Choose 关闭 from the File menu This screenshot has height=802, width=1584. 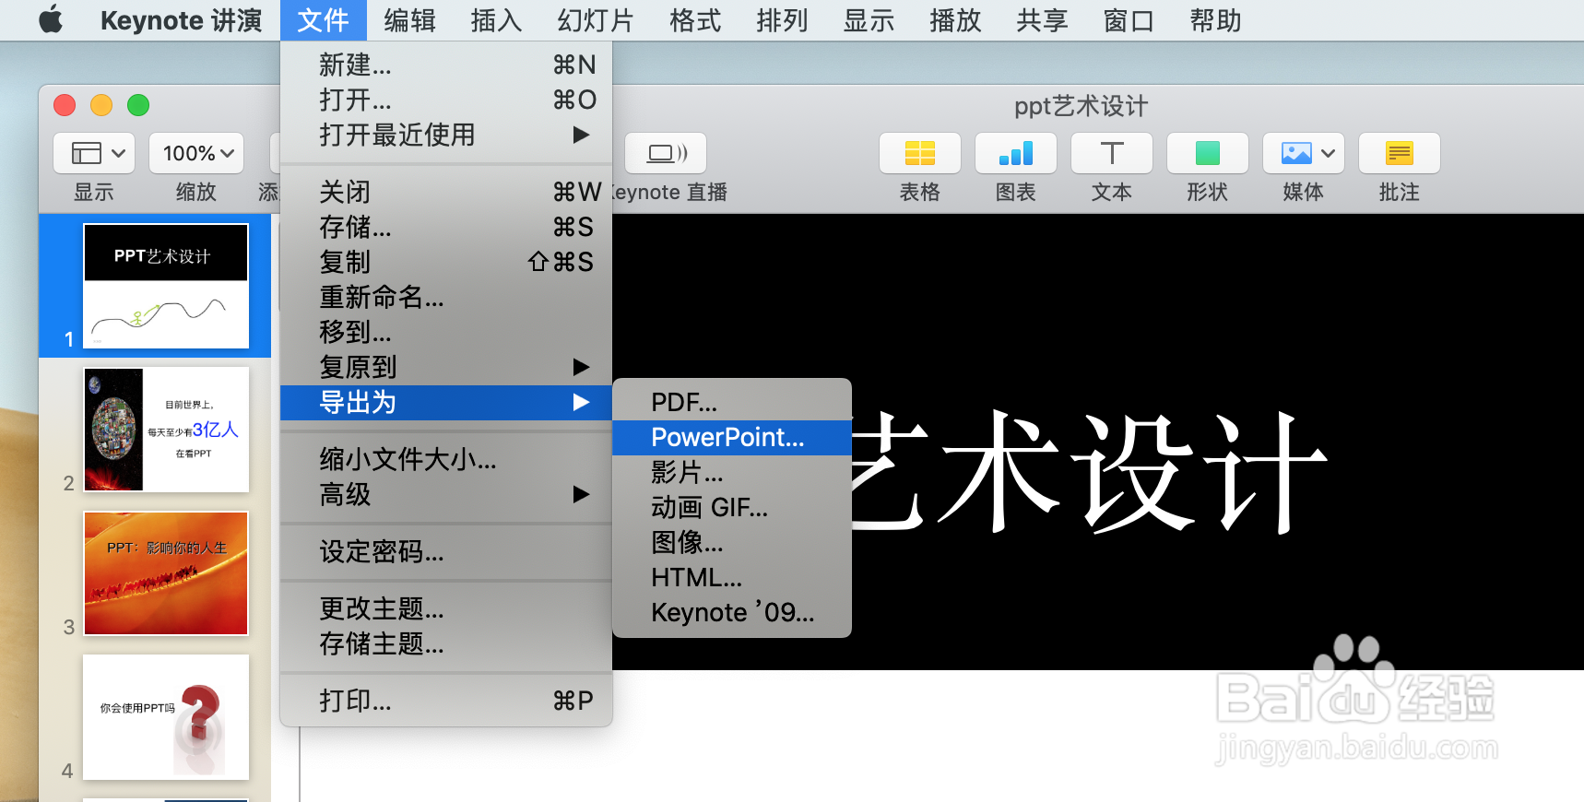click(446, 192)
